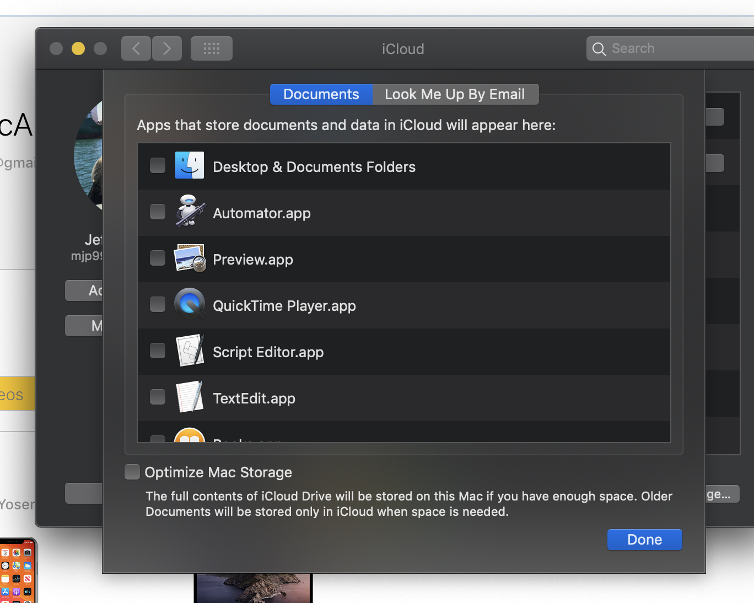Enable the QuickTime Player.app checkbox

coord(158,304)
